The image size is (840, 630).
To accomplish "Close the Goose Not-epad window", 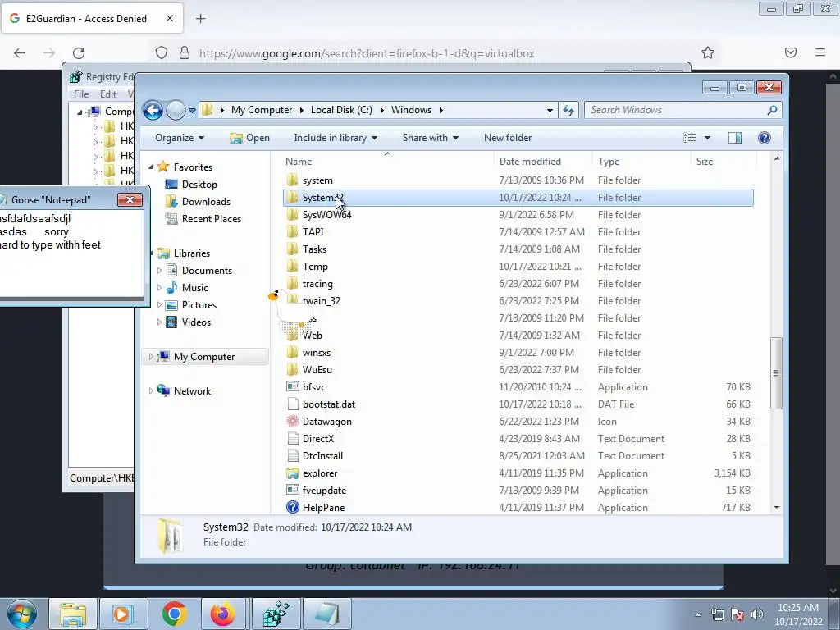I will [130, 200].
